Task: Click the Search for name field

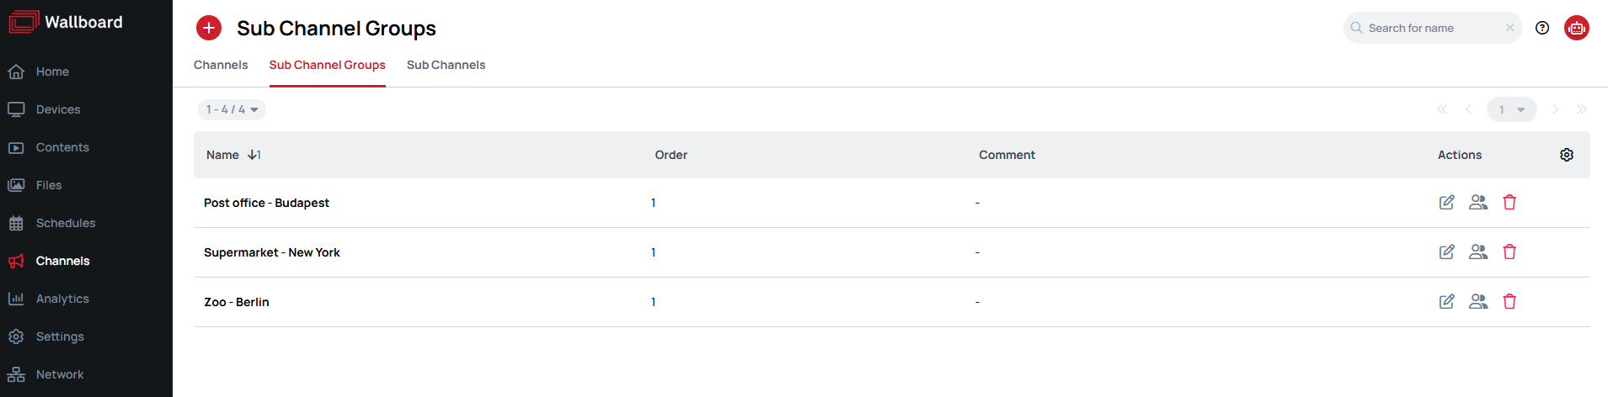Action: coord(1432,28)
